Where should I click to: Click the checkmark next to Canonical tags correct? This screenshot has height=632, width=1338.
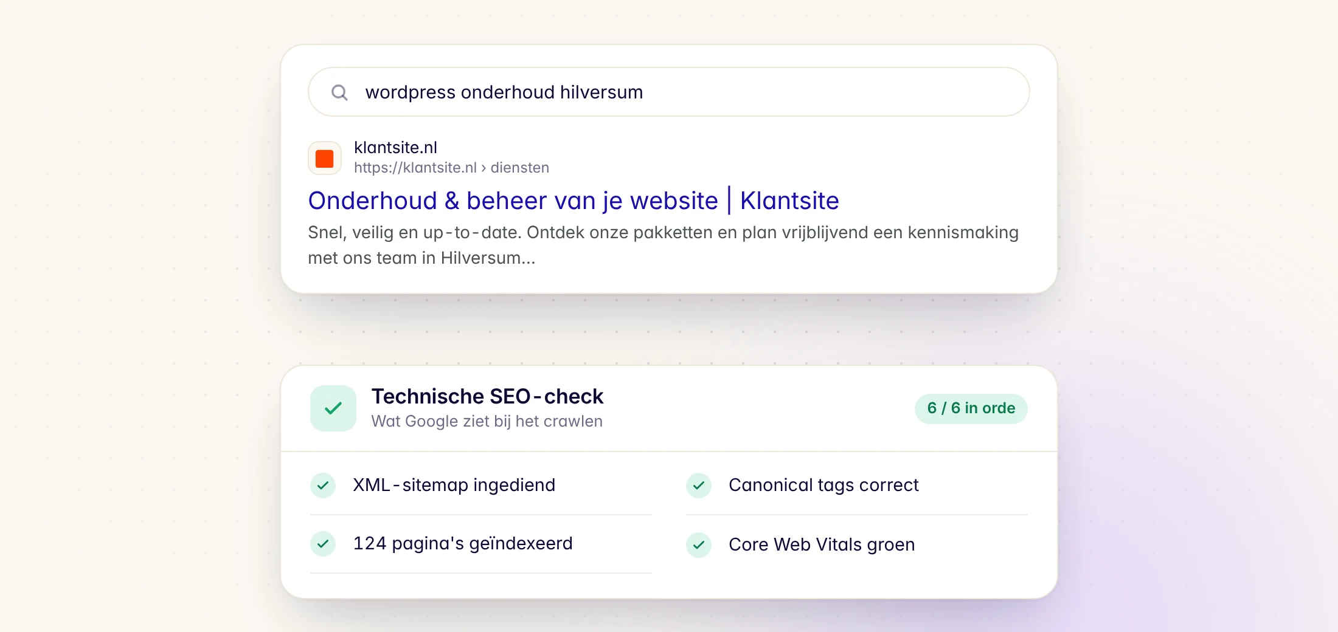coord(699,485)
